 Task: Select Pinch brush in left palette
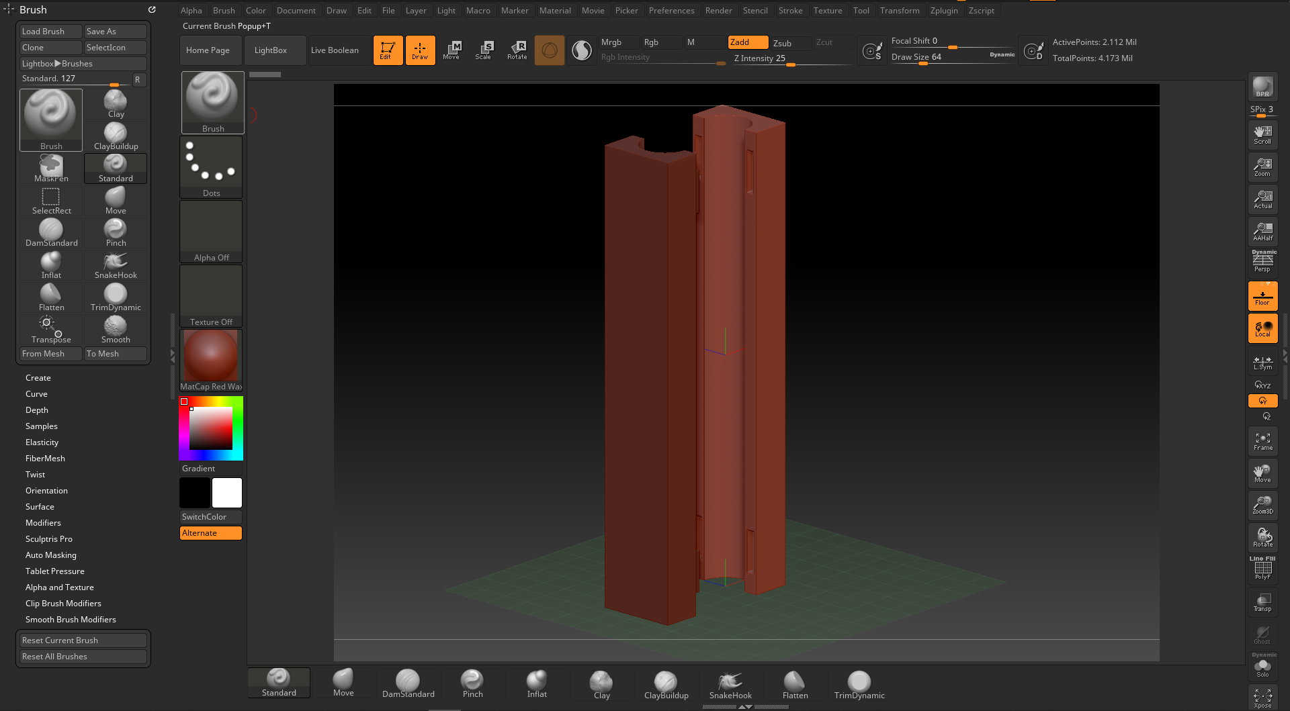point(116,233)
